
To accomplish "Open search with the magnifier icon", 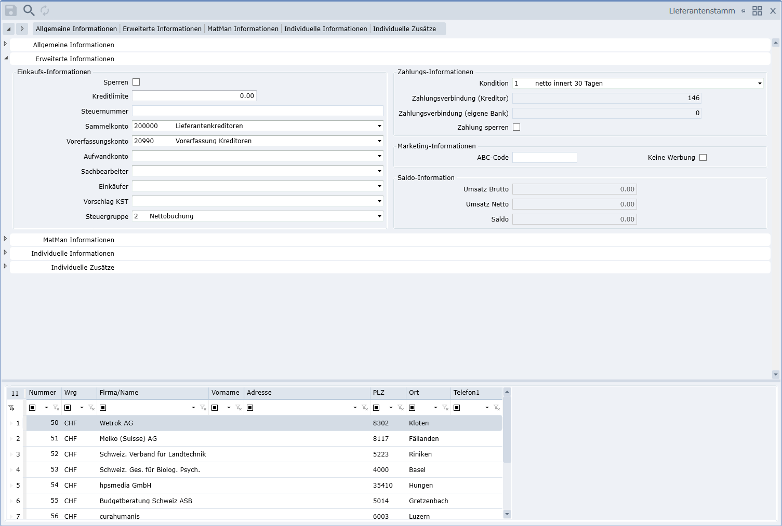I will 29,10.
